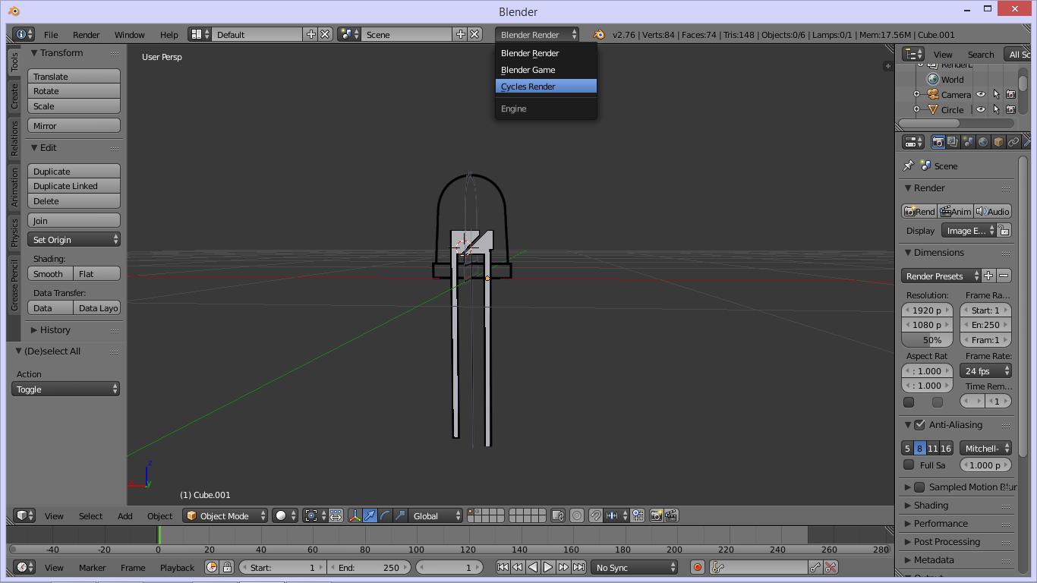
Task: Open the Object Mode dropdown
Action: click(225, 515)
